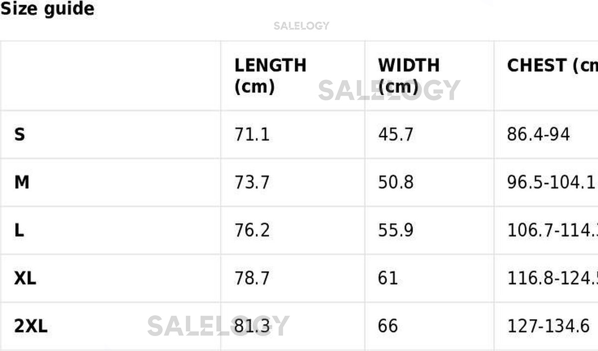The image size is (598, 351).
Task: Click the 76.2 length cell
Action: point(252,230)
